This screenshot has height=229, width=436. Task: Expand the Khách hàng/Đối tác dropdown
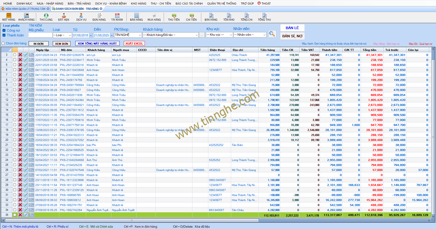pyautogui.click(x=170, y=35)
